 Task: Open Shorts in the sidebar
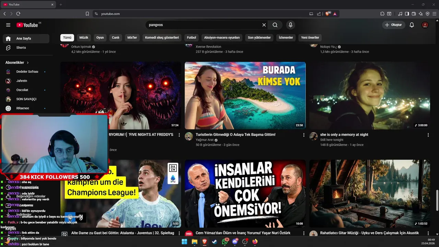tap(26, 48)
